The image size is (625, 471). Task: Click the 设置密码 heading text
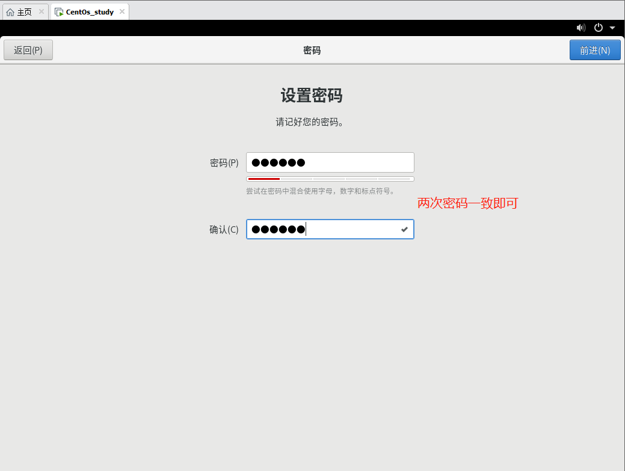312,96
